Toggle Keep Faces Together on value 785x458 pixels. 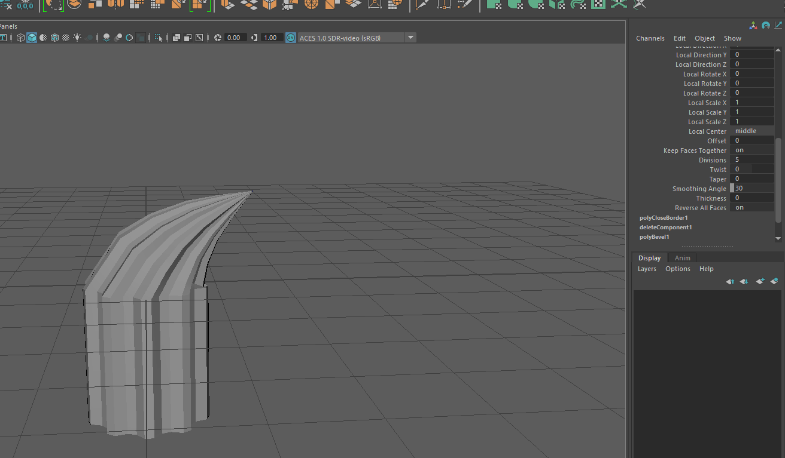pyautogui.click(x=752, y=150)
